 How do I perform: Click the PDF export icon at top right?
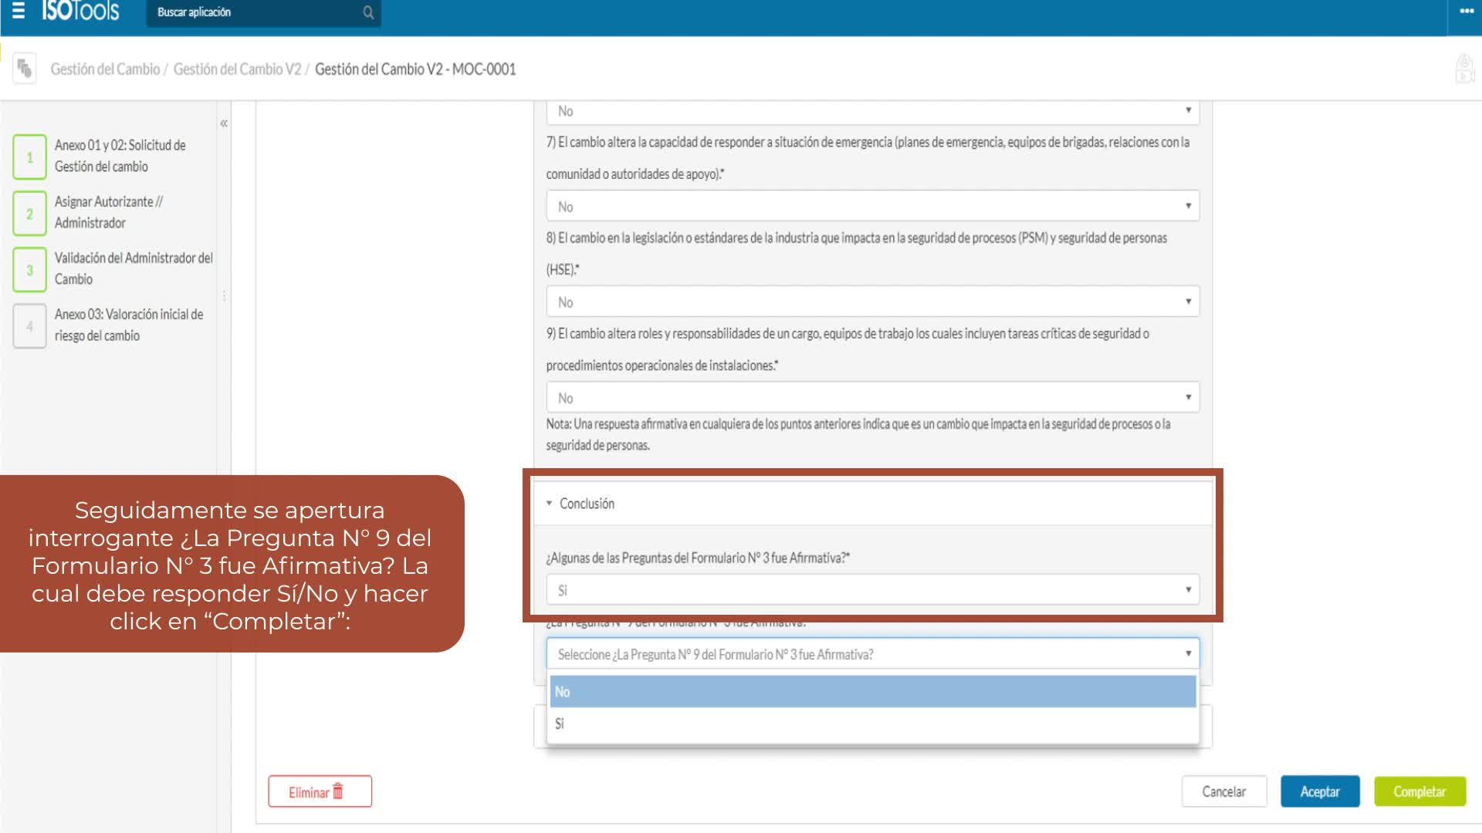1464,69
